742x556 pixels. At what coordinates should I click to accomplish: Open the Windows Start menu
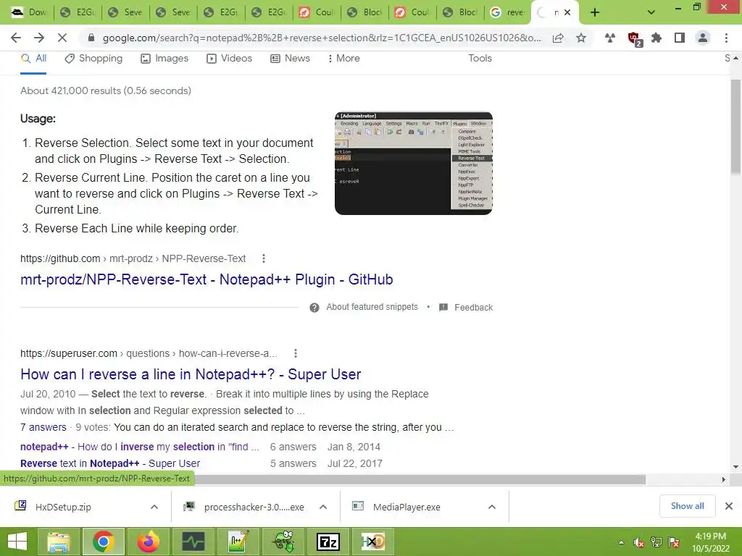[17, 542]
